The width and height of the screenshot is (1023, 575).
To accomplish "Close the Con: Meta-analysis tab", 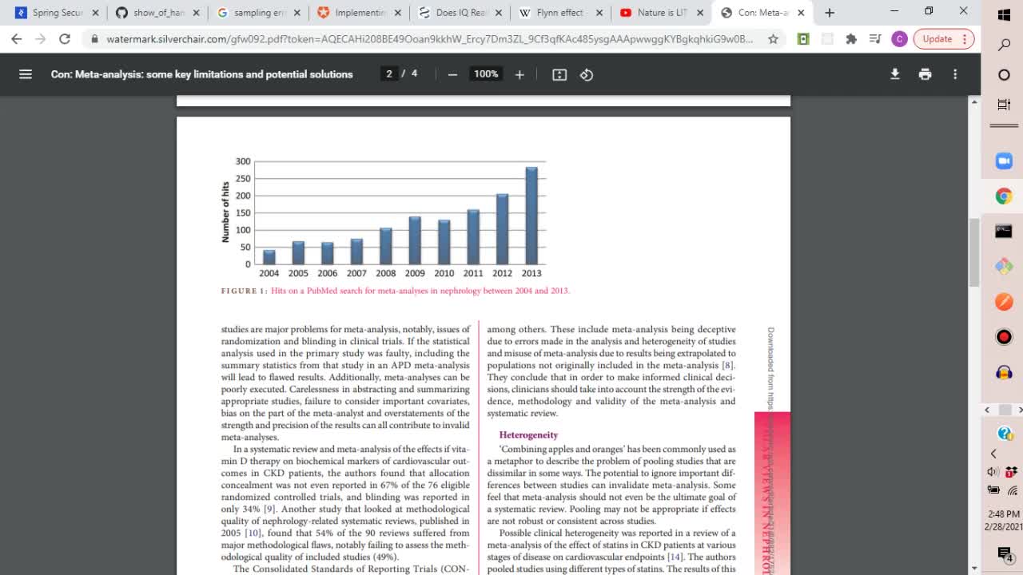I will coord(801,13).
